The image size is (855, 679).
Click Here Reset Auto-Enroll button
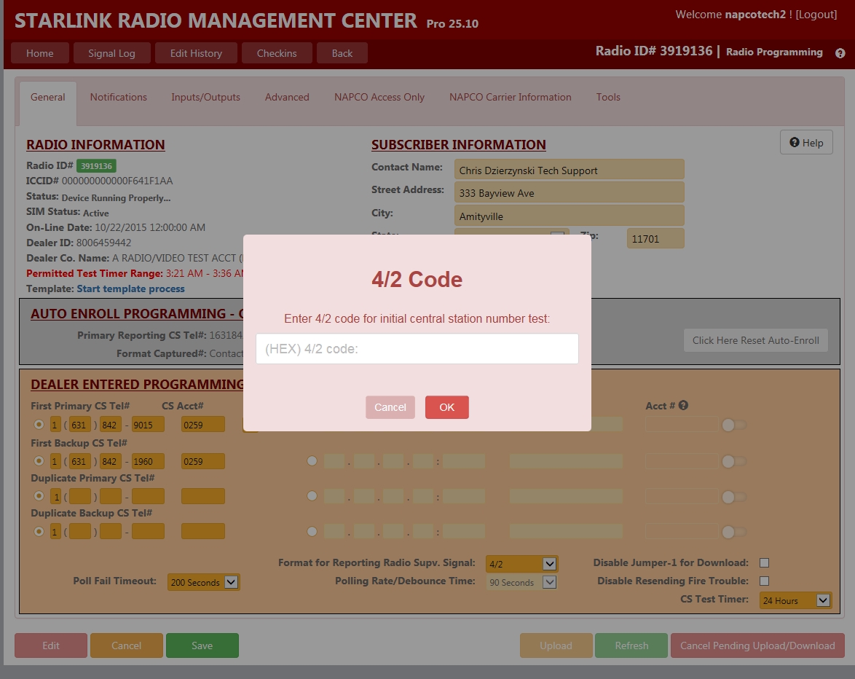[756, 340]
